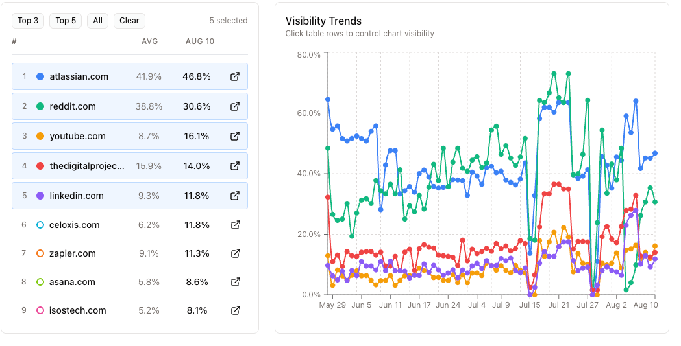This screenshot has height=346, width=681.
Task: Open external link icon for isostech.com
Action: point(235,310)
